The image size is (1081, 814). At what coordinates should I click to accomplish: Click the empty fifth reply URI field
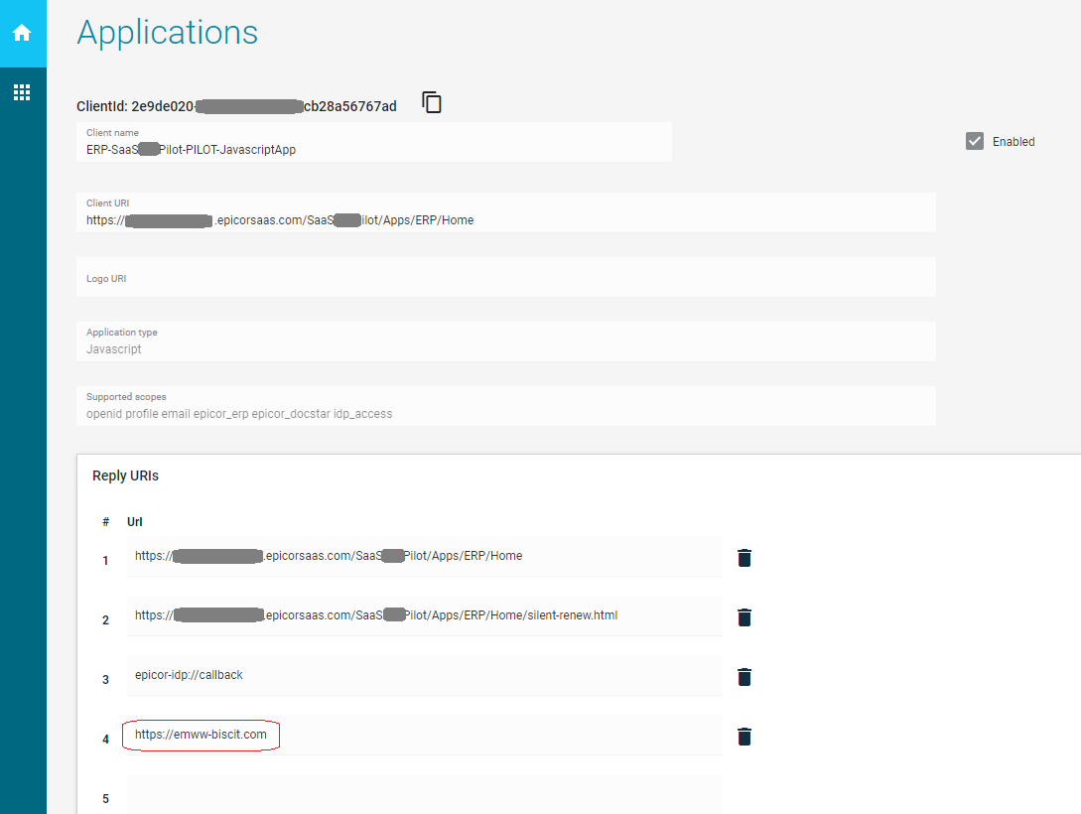424,796
